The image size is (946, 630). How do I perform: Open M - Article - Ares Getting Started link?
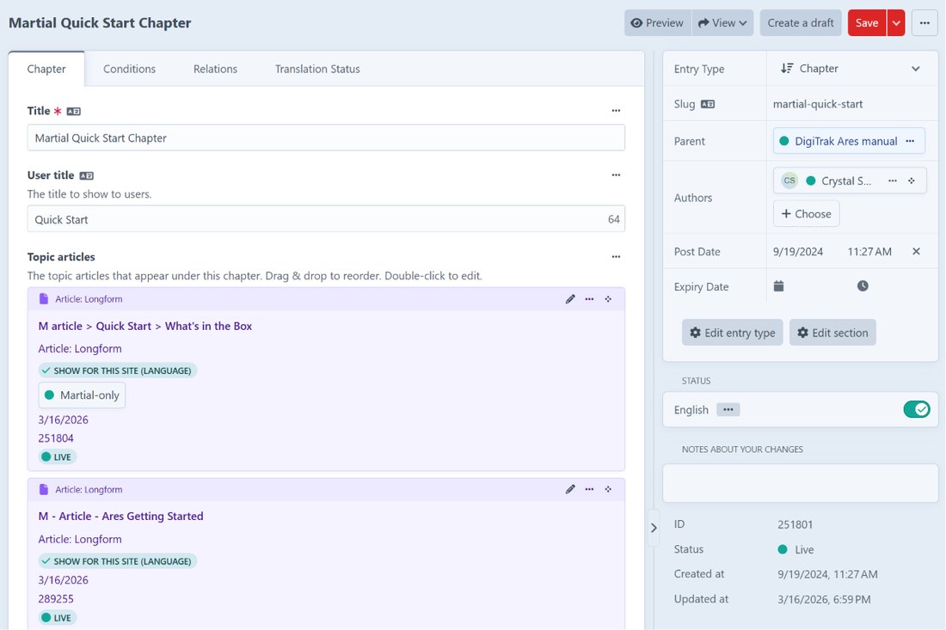pyautogui.click(x=120, y=516)
